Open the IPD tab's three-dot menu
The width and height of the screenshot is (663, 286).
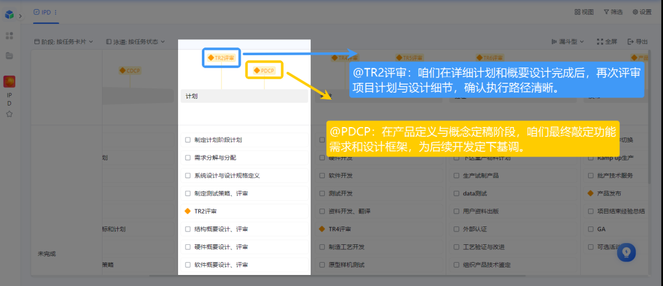pyautogui.click(x=56, y=12)
